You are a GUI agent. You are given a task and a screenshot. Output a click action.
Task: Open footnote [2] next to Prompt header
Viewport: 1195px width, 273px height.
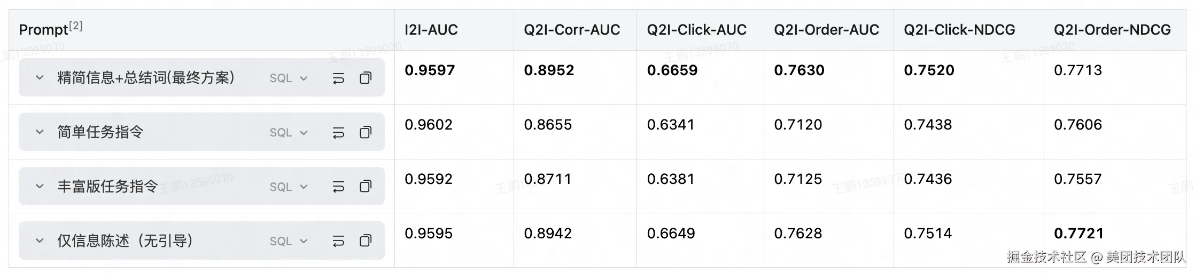(x=76, y=26)
